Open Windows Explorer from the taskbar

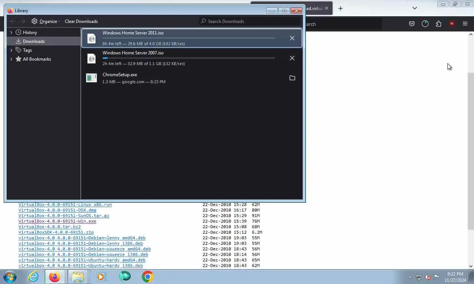(x=78, y=277)
